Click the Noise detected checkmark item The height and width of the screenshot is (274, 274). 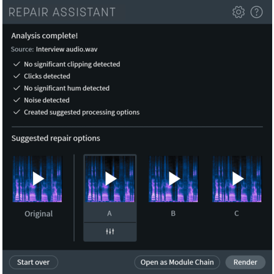(41, 100)
